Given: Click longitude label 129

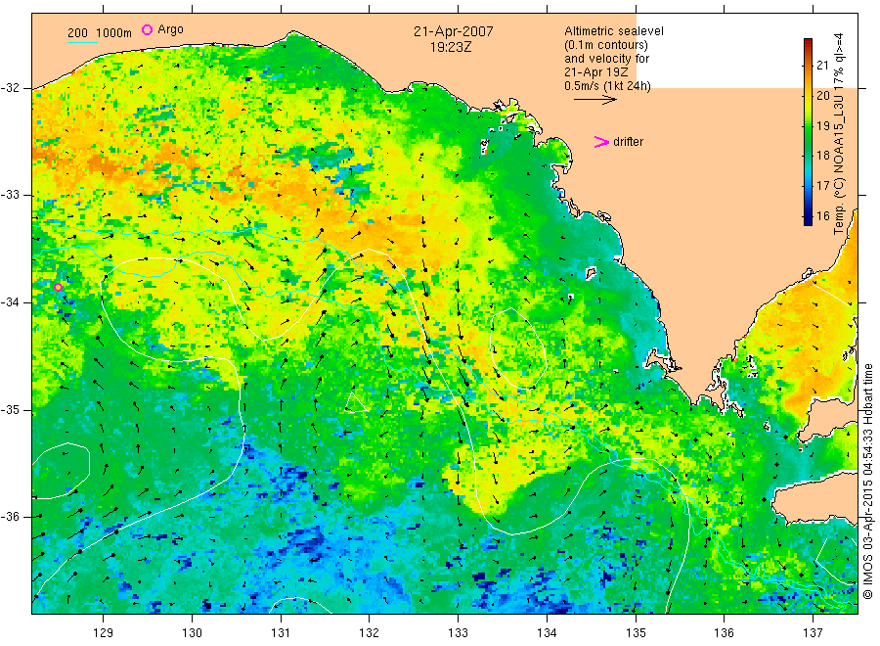Looking at the screenshot, I should point(104,633).
